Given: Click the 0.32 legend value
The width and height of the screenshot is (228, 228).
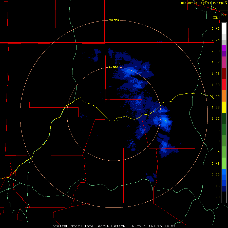Looking at the screenshot, I should 216,175.
